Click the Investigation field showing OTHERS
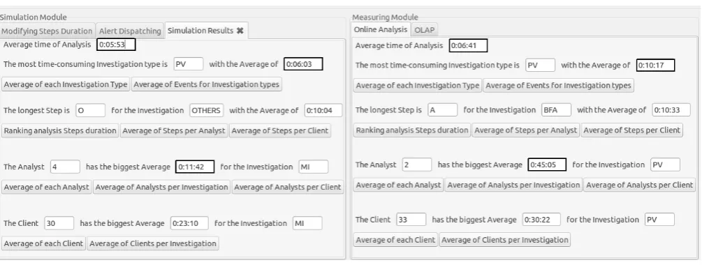The image size is (702, 265). point(206,110)
